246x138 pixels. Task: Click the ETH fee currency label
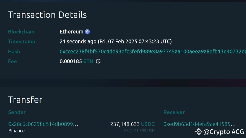coord(88,61)
